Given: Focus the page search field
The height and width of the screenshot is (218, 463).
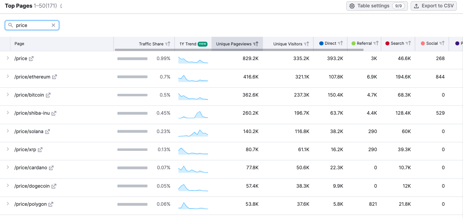Looking at the screenshot, I should point(32,25).
